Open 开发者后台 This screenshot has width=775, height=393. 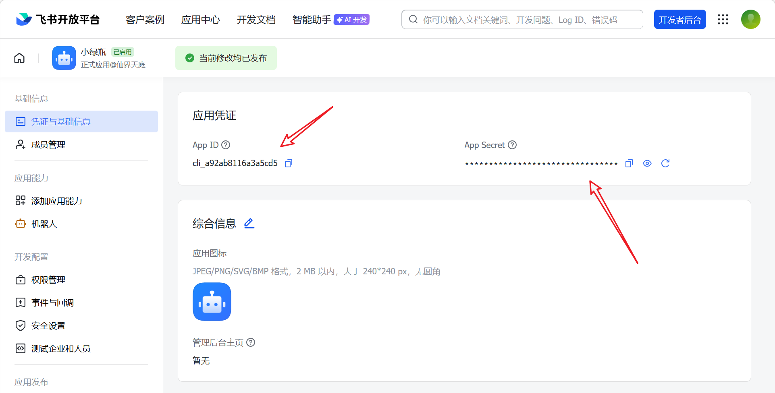click(679, 19)
